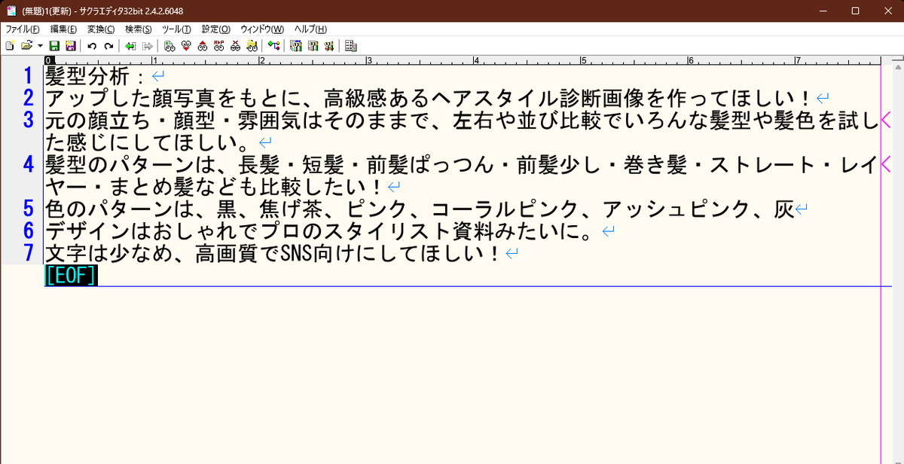Click the application icon in the title bar
The height and width of the screenshot is (464, 904).
[11, 11]
